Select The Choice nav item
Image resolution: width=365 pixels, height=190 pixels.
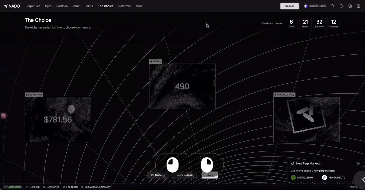(106, 6)
